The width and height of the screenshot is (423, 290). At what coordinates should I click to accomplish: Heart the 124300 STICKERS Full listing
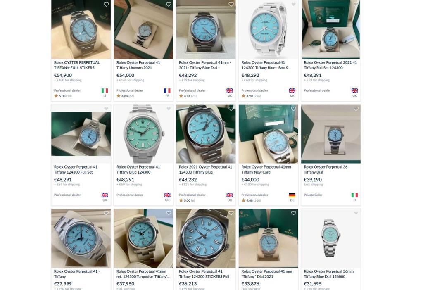point(231,213)
